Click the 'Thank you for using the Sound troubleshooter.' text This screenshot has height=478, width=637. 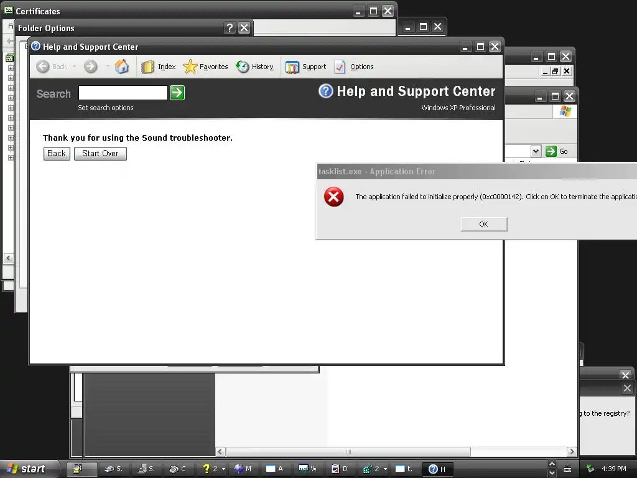137,138
